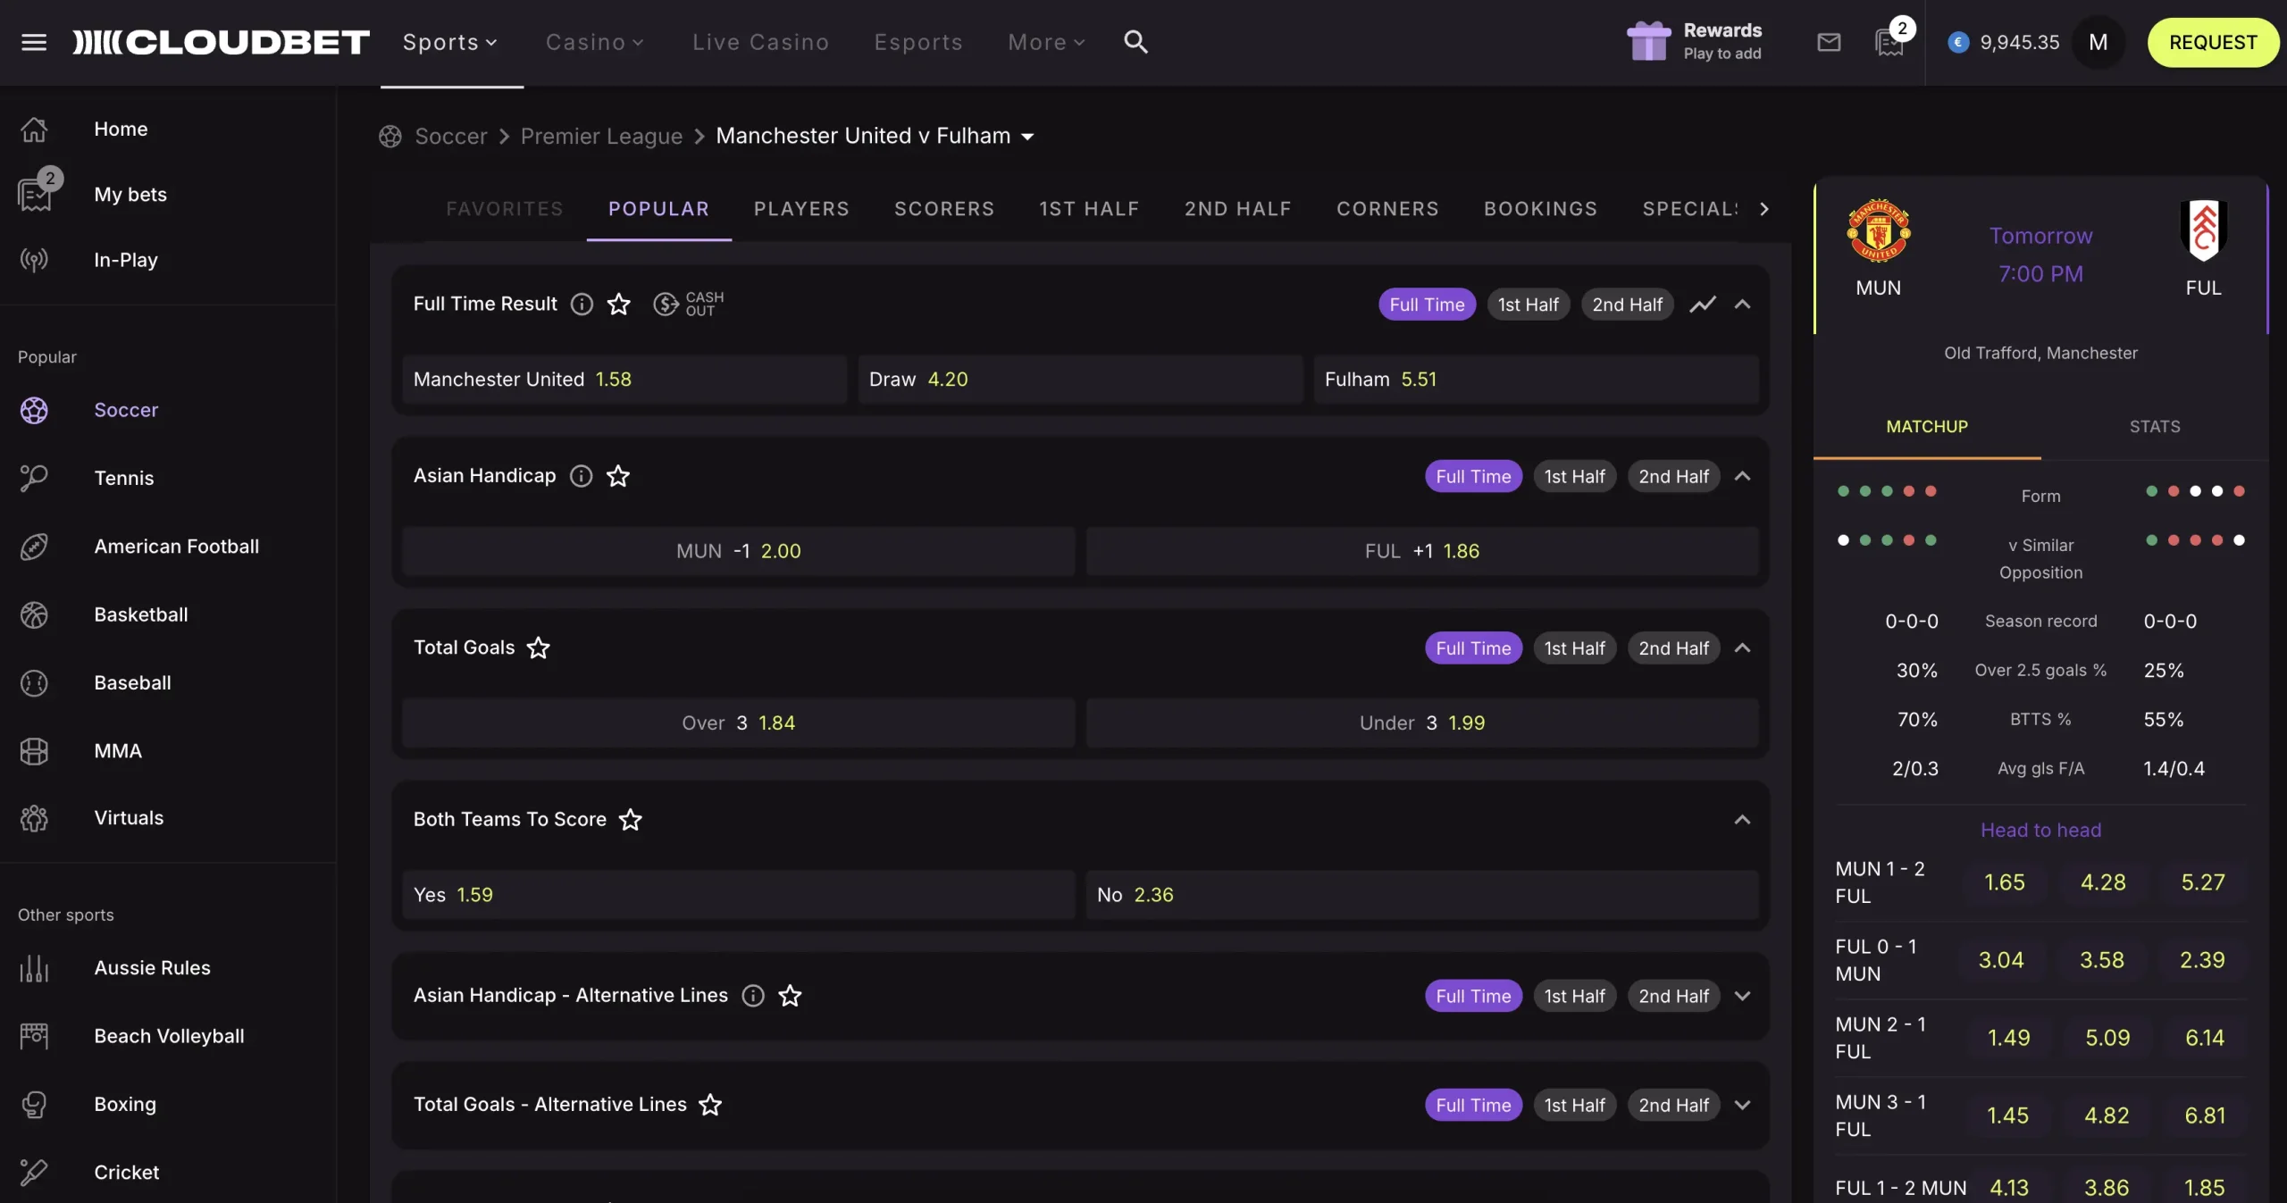The image size is (2287, 1203).
Task: Favorite the Both Teams To Score market
Action: click(630, 819)
